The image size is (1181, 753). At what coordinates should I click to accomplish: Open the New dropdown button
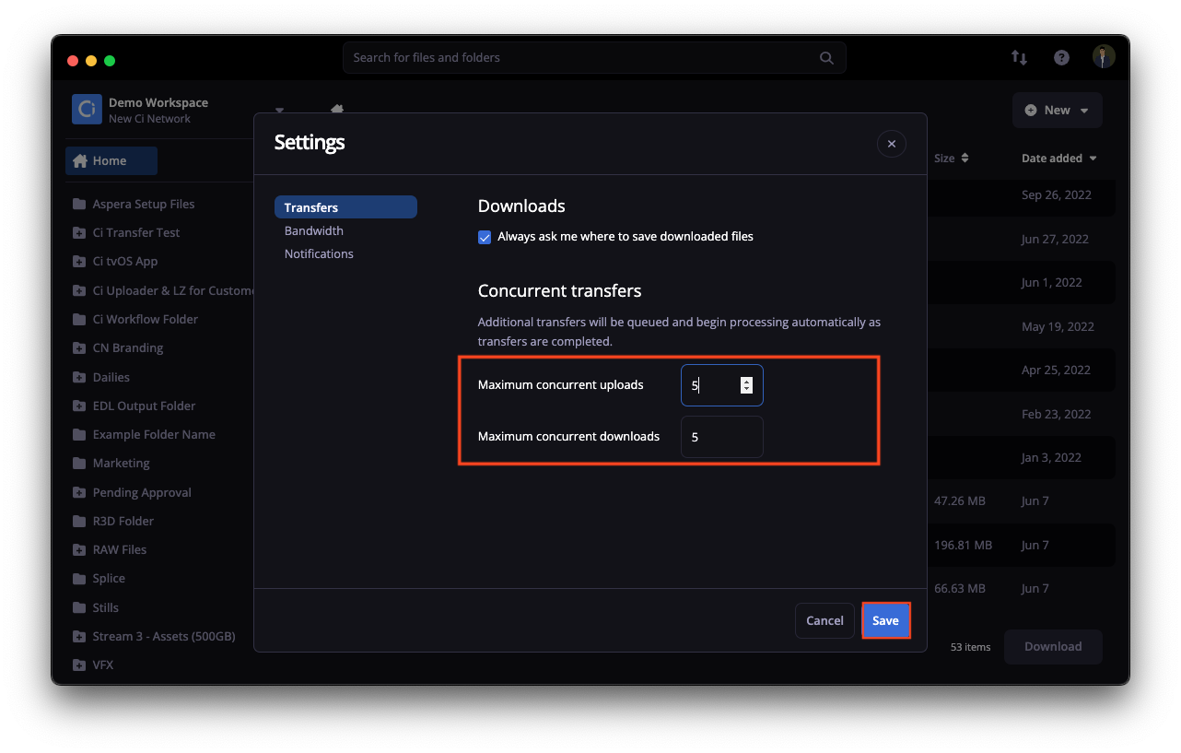click(x=1057, y=110)
